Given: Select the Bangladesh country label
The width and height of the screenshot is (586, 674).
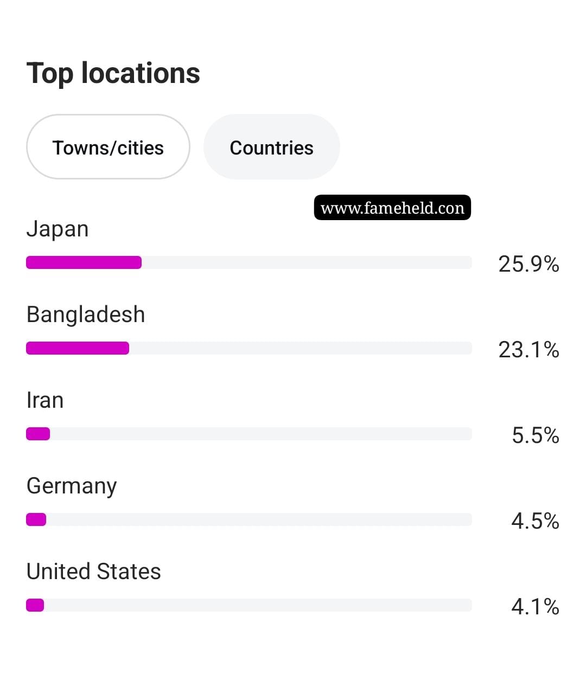Looking at the screenshot, I should (86, 315).
